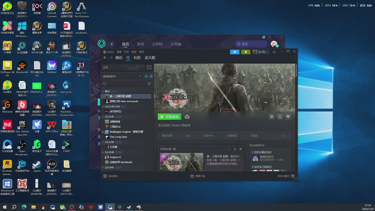
Task: Open the game DLC content thumbnail
Action: [x=181, y=162]
